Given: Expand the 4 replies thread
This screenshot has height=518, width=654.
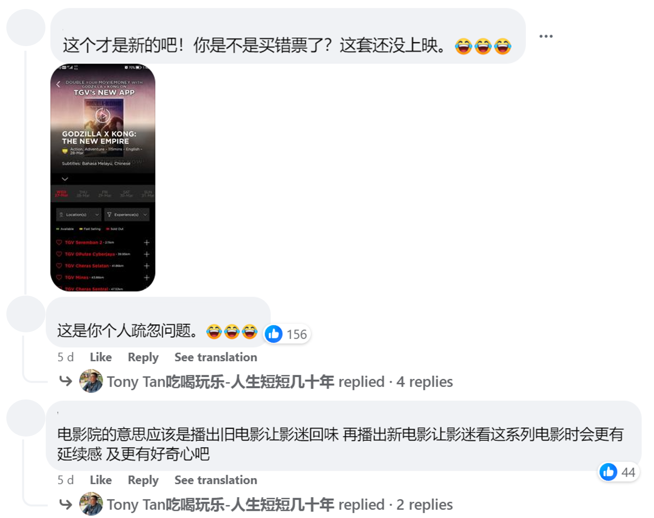Looking at the screenshot, I should [x=424, y=381].
